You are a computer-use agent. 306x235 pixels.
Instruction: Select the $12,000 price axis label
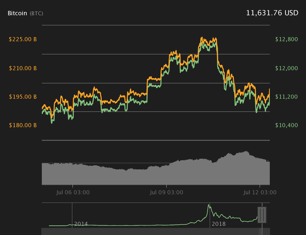pyautogui.click(x=287, y=68)
